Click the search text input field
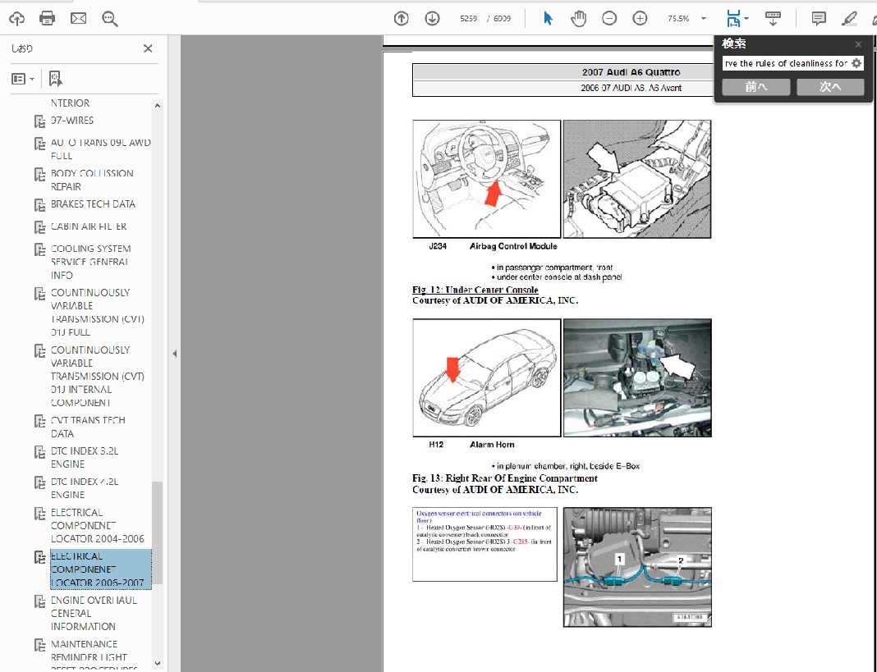The height and width of the screenshot is (672, 877). pos(787,63)
